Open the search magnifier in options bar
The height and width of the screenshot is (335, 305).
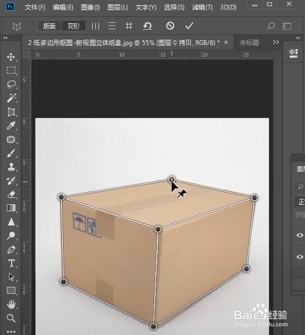tap(271, 26)
